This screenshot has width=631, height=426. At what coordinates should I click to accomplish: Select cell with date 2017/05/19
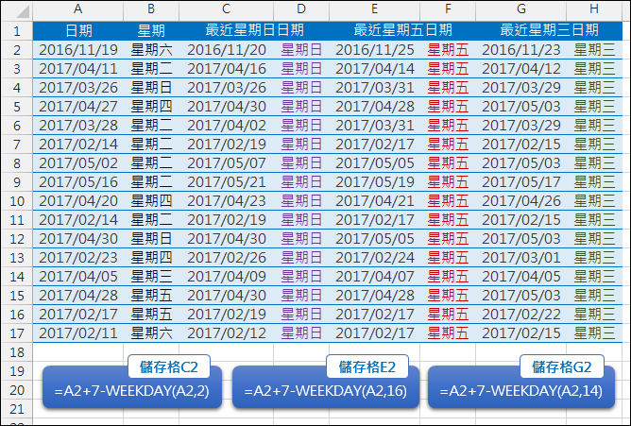pyautogui.click(x=375, y=182)
